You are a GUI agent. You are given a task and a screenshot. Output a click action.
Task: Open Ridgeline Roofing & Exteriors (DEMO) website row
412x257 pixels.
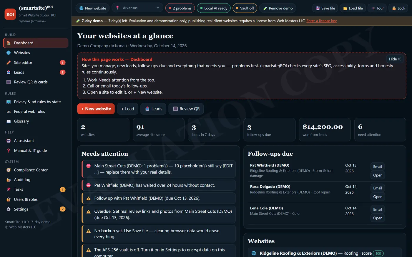pyautogui.click(x=325, y=253)
